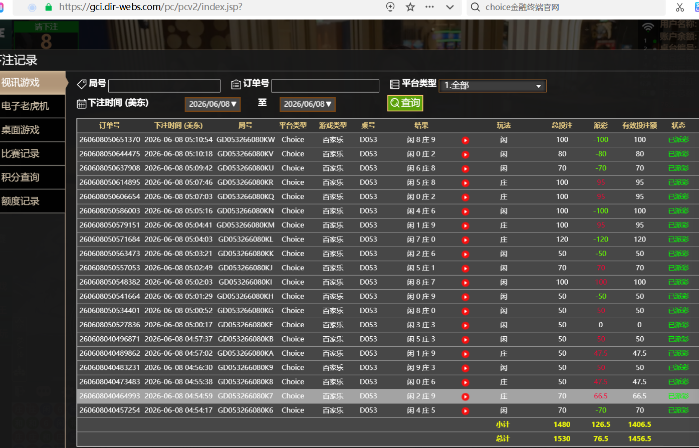Select 视讯游戏 sidebar tab
This screenshot has width=699, height=448.
tap(33, 83)
